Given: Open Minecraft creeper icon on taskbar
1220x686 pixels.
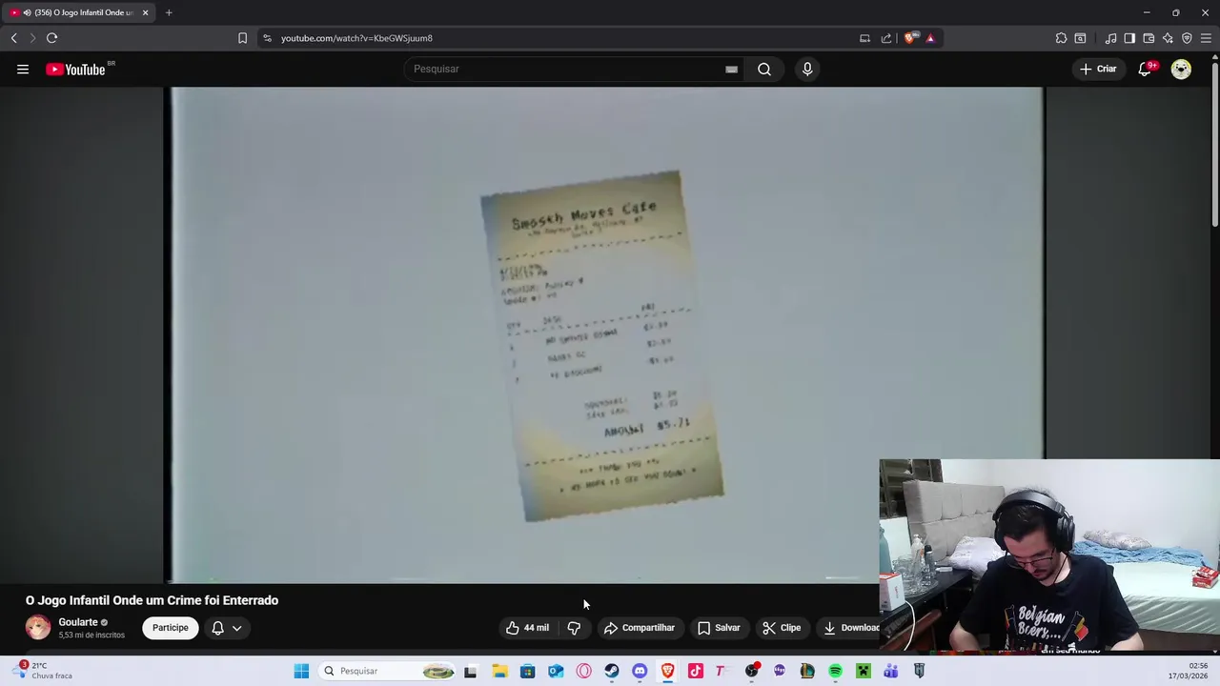Looking at the screenshot, I should 863,671.
